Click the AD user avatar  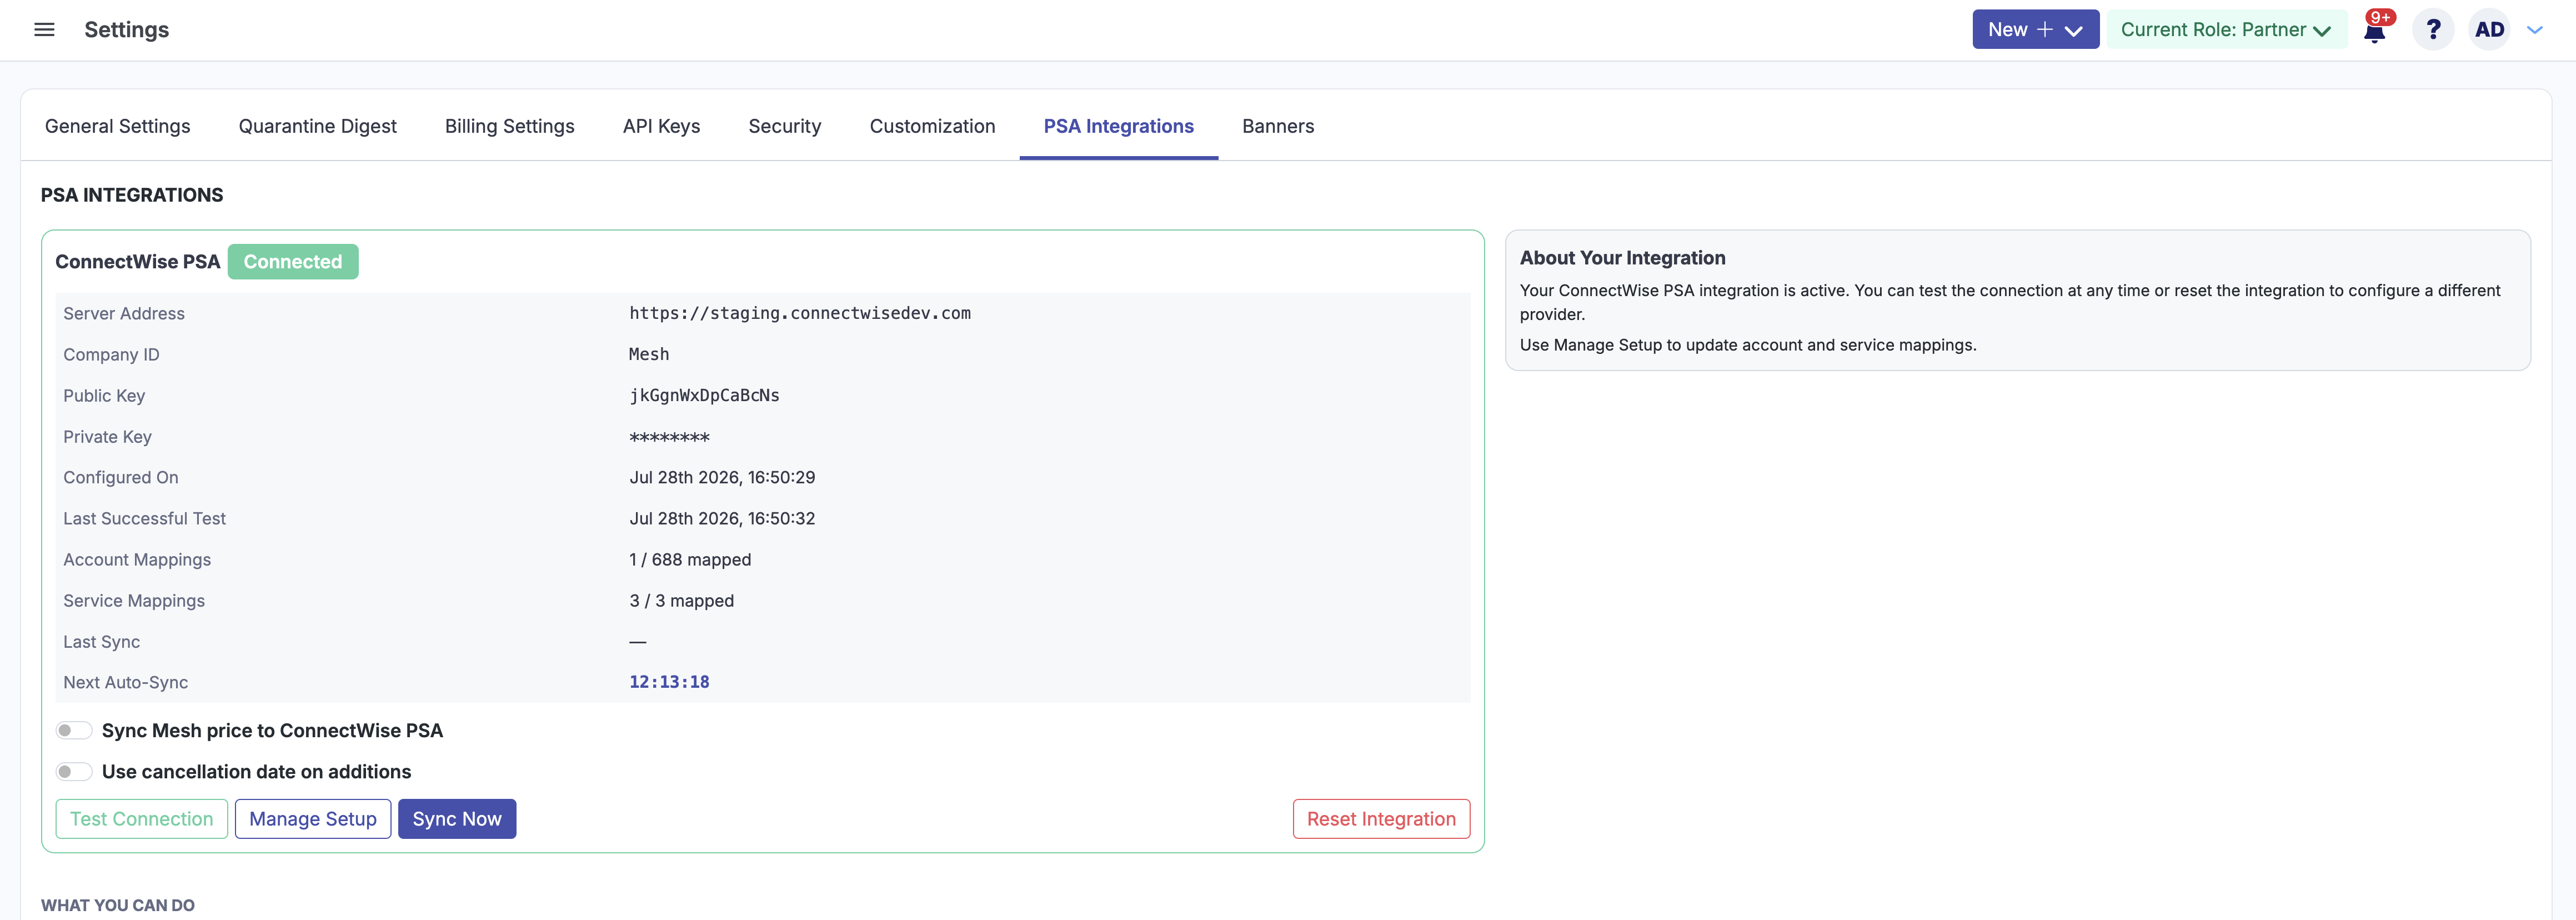coord(2489,30)
